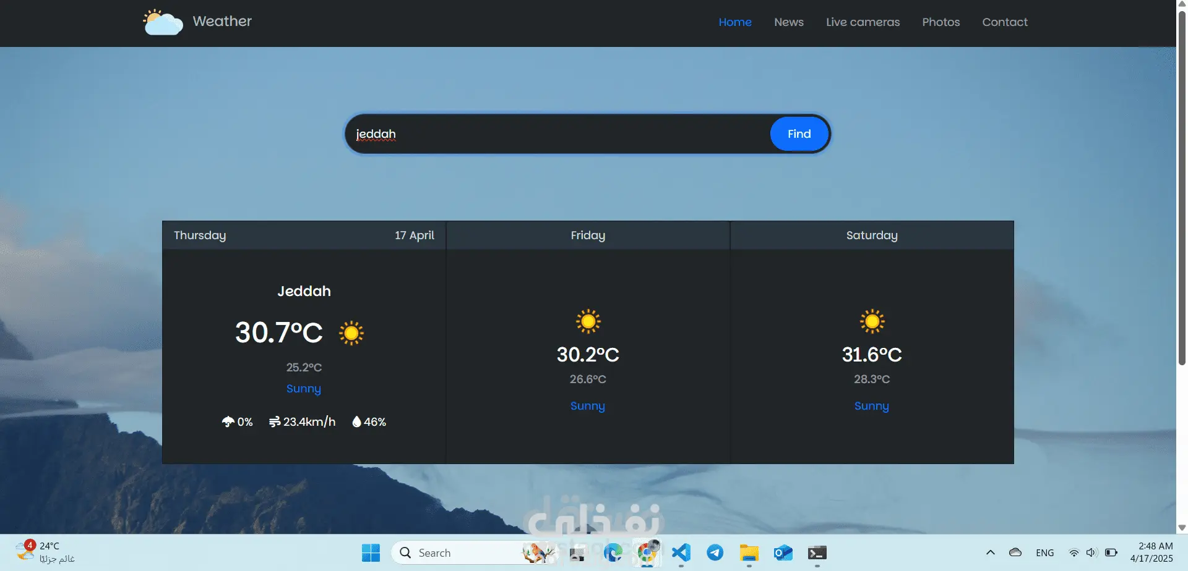Open the OneDrive cloud tray icon
Viewport: 1188px width, 571px height.
pyautogui.click(x=1015, y=552)
